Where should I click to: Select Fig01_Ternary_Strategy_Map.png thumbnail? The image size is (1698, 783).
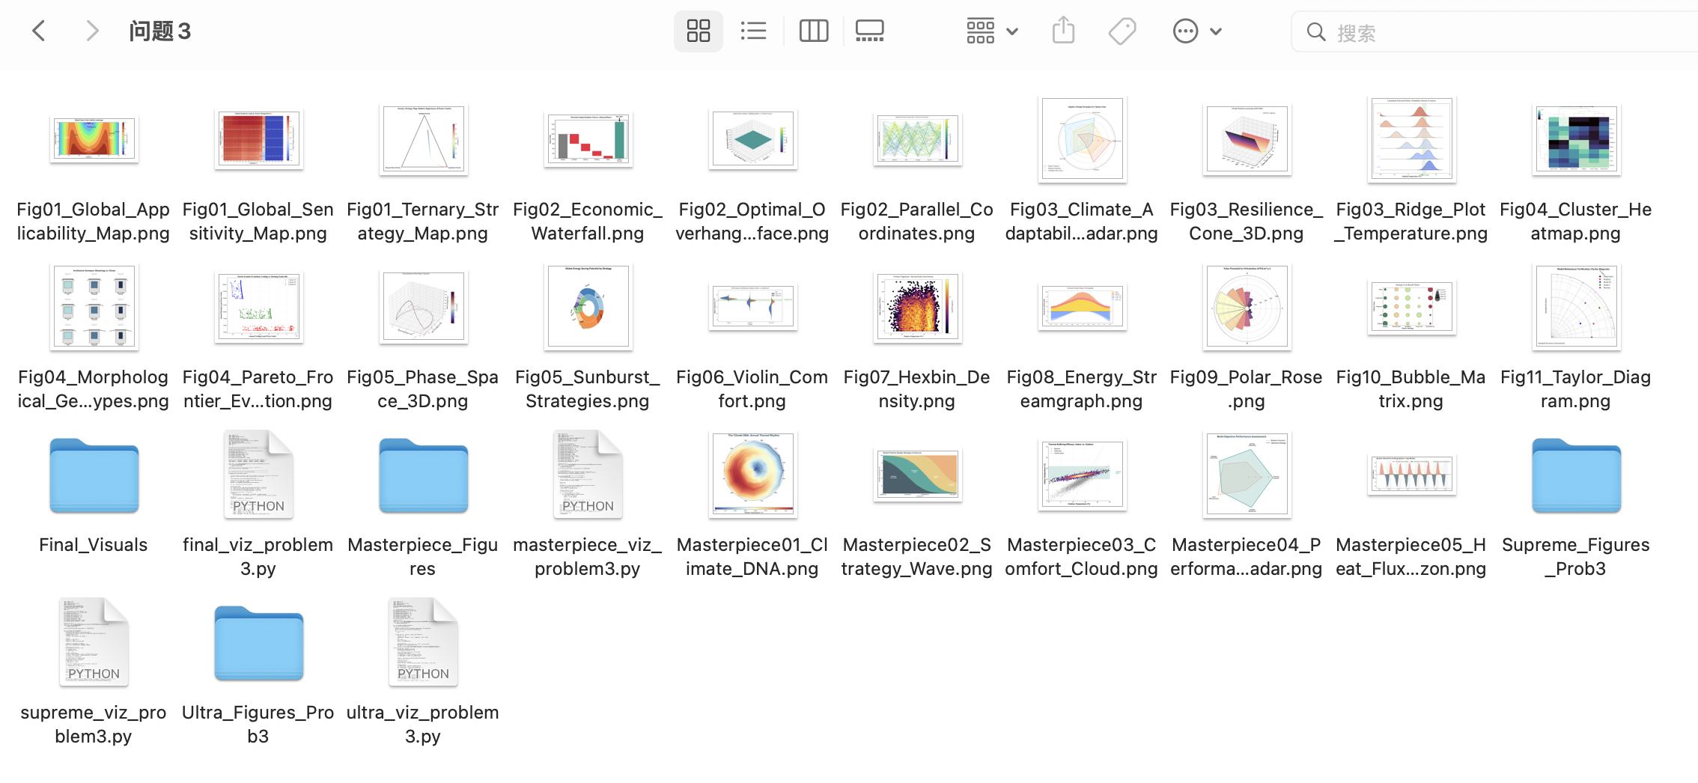pyautogui.click(x=423, y=139)
